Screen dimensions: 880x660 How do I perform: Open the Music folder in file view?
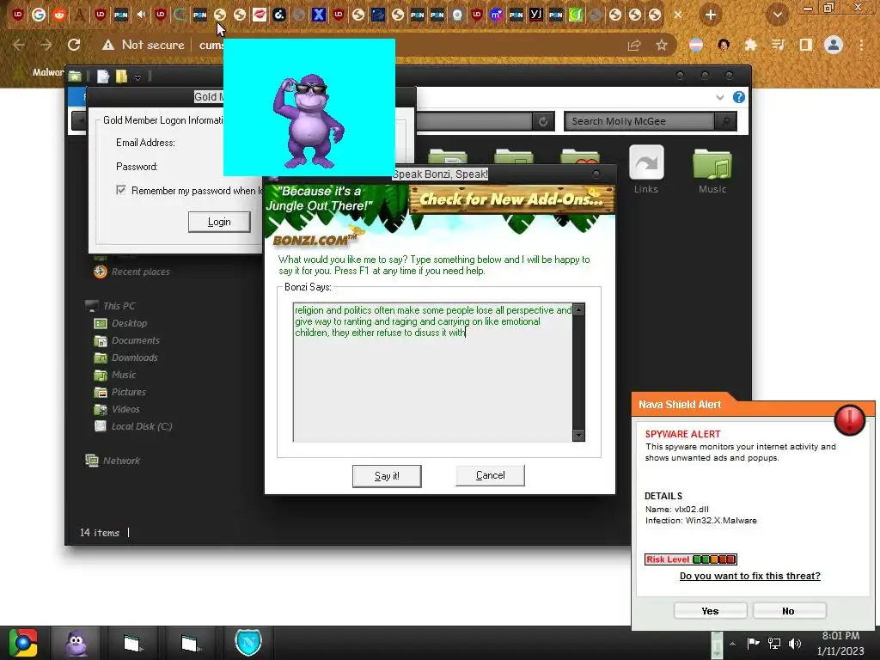click(x=712, y=170)
